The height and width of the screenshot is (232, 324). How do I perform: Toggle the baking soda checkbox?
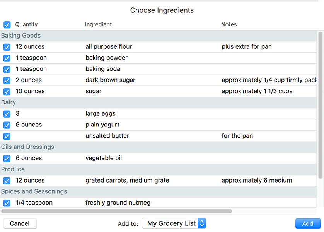coord(7,69)
